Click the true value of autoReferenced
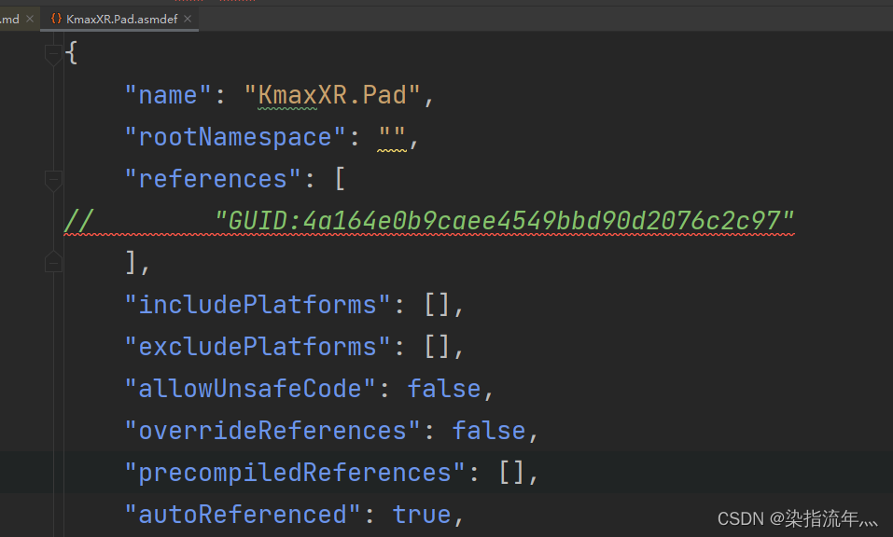This screenshot has height=537, width=893. pyautogui.click(x=422, y=515)
